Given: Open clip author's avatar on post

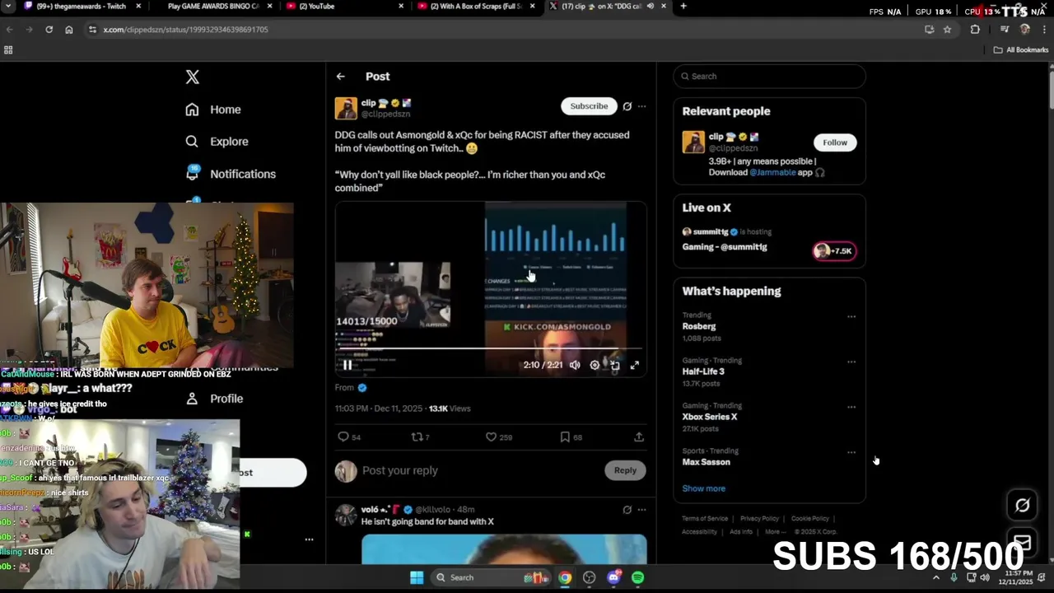Looking at the screenshot, I should [346, 109].
